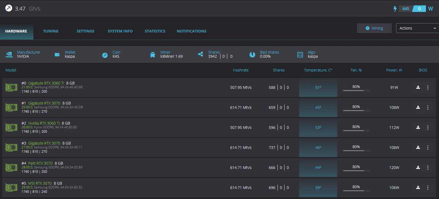439x199 pixels.
Task: Click "MSI RTX 3070" model name
Action: tap(40, 183)
